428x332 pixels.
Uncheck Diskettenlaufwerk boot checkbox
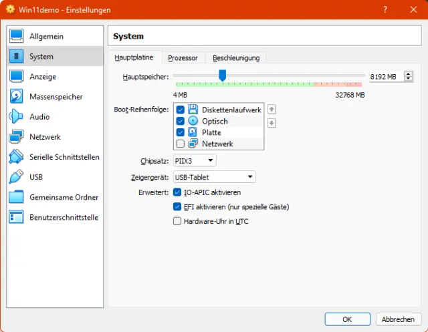coord(180,110)
